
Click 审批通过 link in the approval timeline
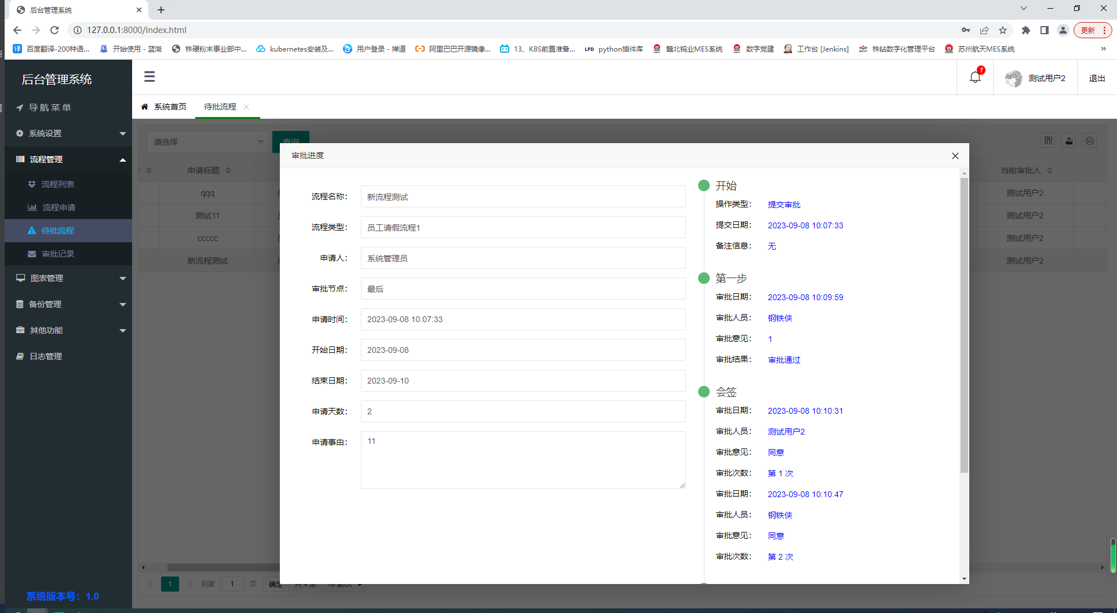click(x=783, y=359)
